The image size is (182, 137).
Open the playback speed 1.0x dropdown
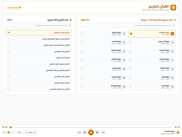coord(31,133)
